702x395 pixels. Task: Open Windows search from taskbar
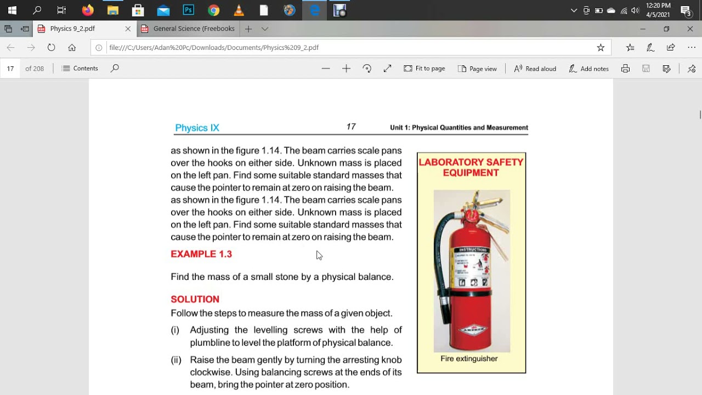pyautogui.click(x=37, y=10)
